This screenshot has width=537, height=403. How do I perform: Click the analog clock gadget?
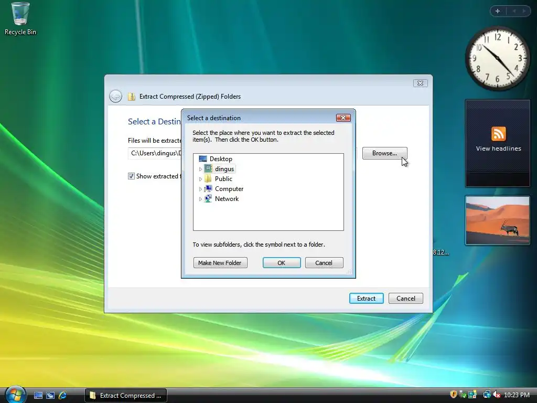click(x=498, y=58)
